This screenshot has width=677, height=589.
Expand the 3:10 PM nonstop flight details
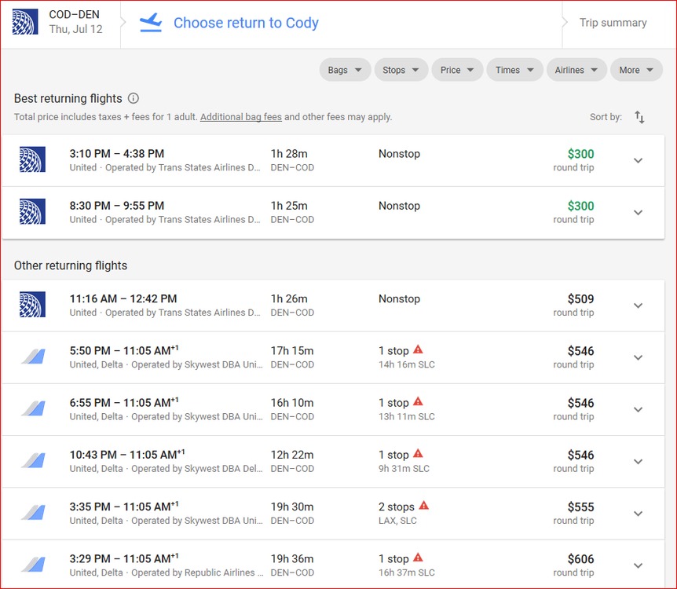(x=638, y=160)
